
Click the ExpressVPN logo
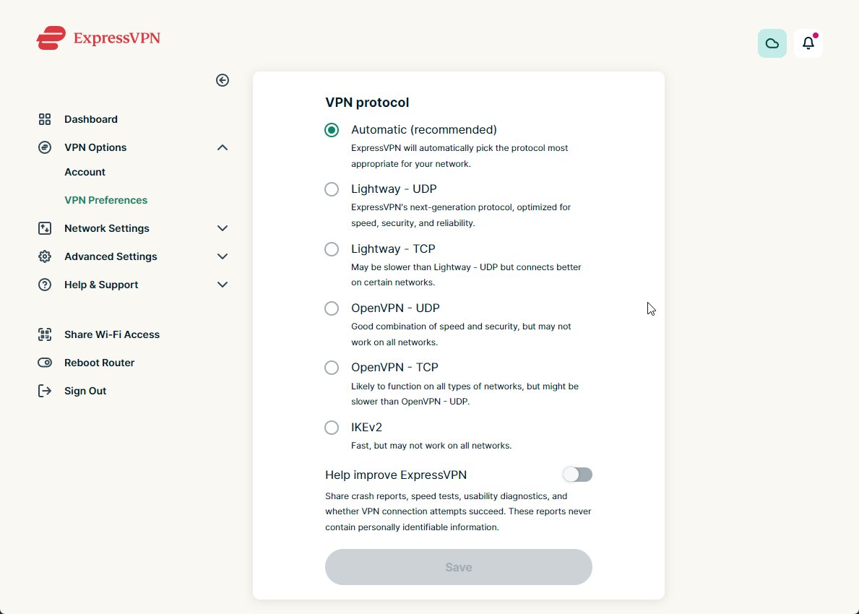[x=98, y=38]
